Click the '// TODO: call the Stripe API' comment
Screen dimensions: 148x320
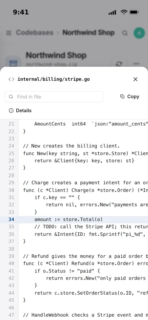pyautogui.click(x=91, y=227)
